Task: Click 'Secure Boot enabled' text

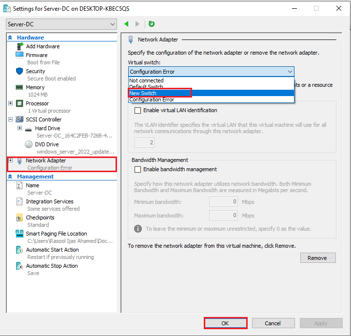Action: [x=52, y=79]
